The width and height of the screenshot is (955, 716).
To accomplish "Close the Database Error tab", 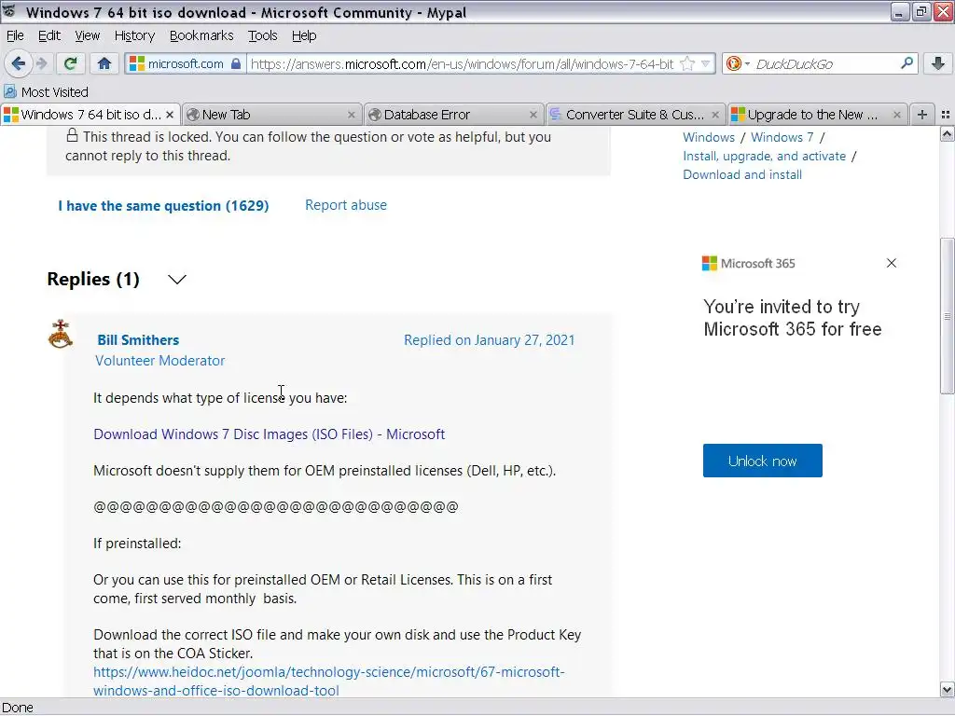I will tap(533, 115).
